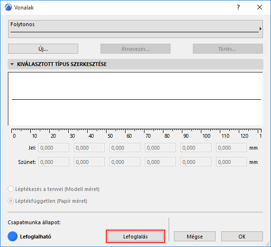Click the first Szünet input field

[x=54, y=162]
